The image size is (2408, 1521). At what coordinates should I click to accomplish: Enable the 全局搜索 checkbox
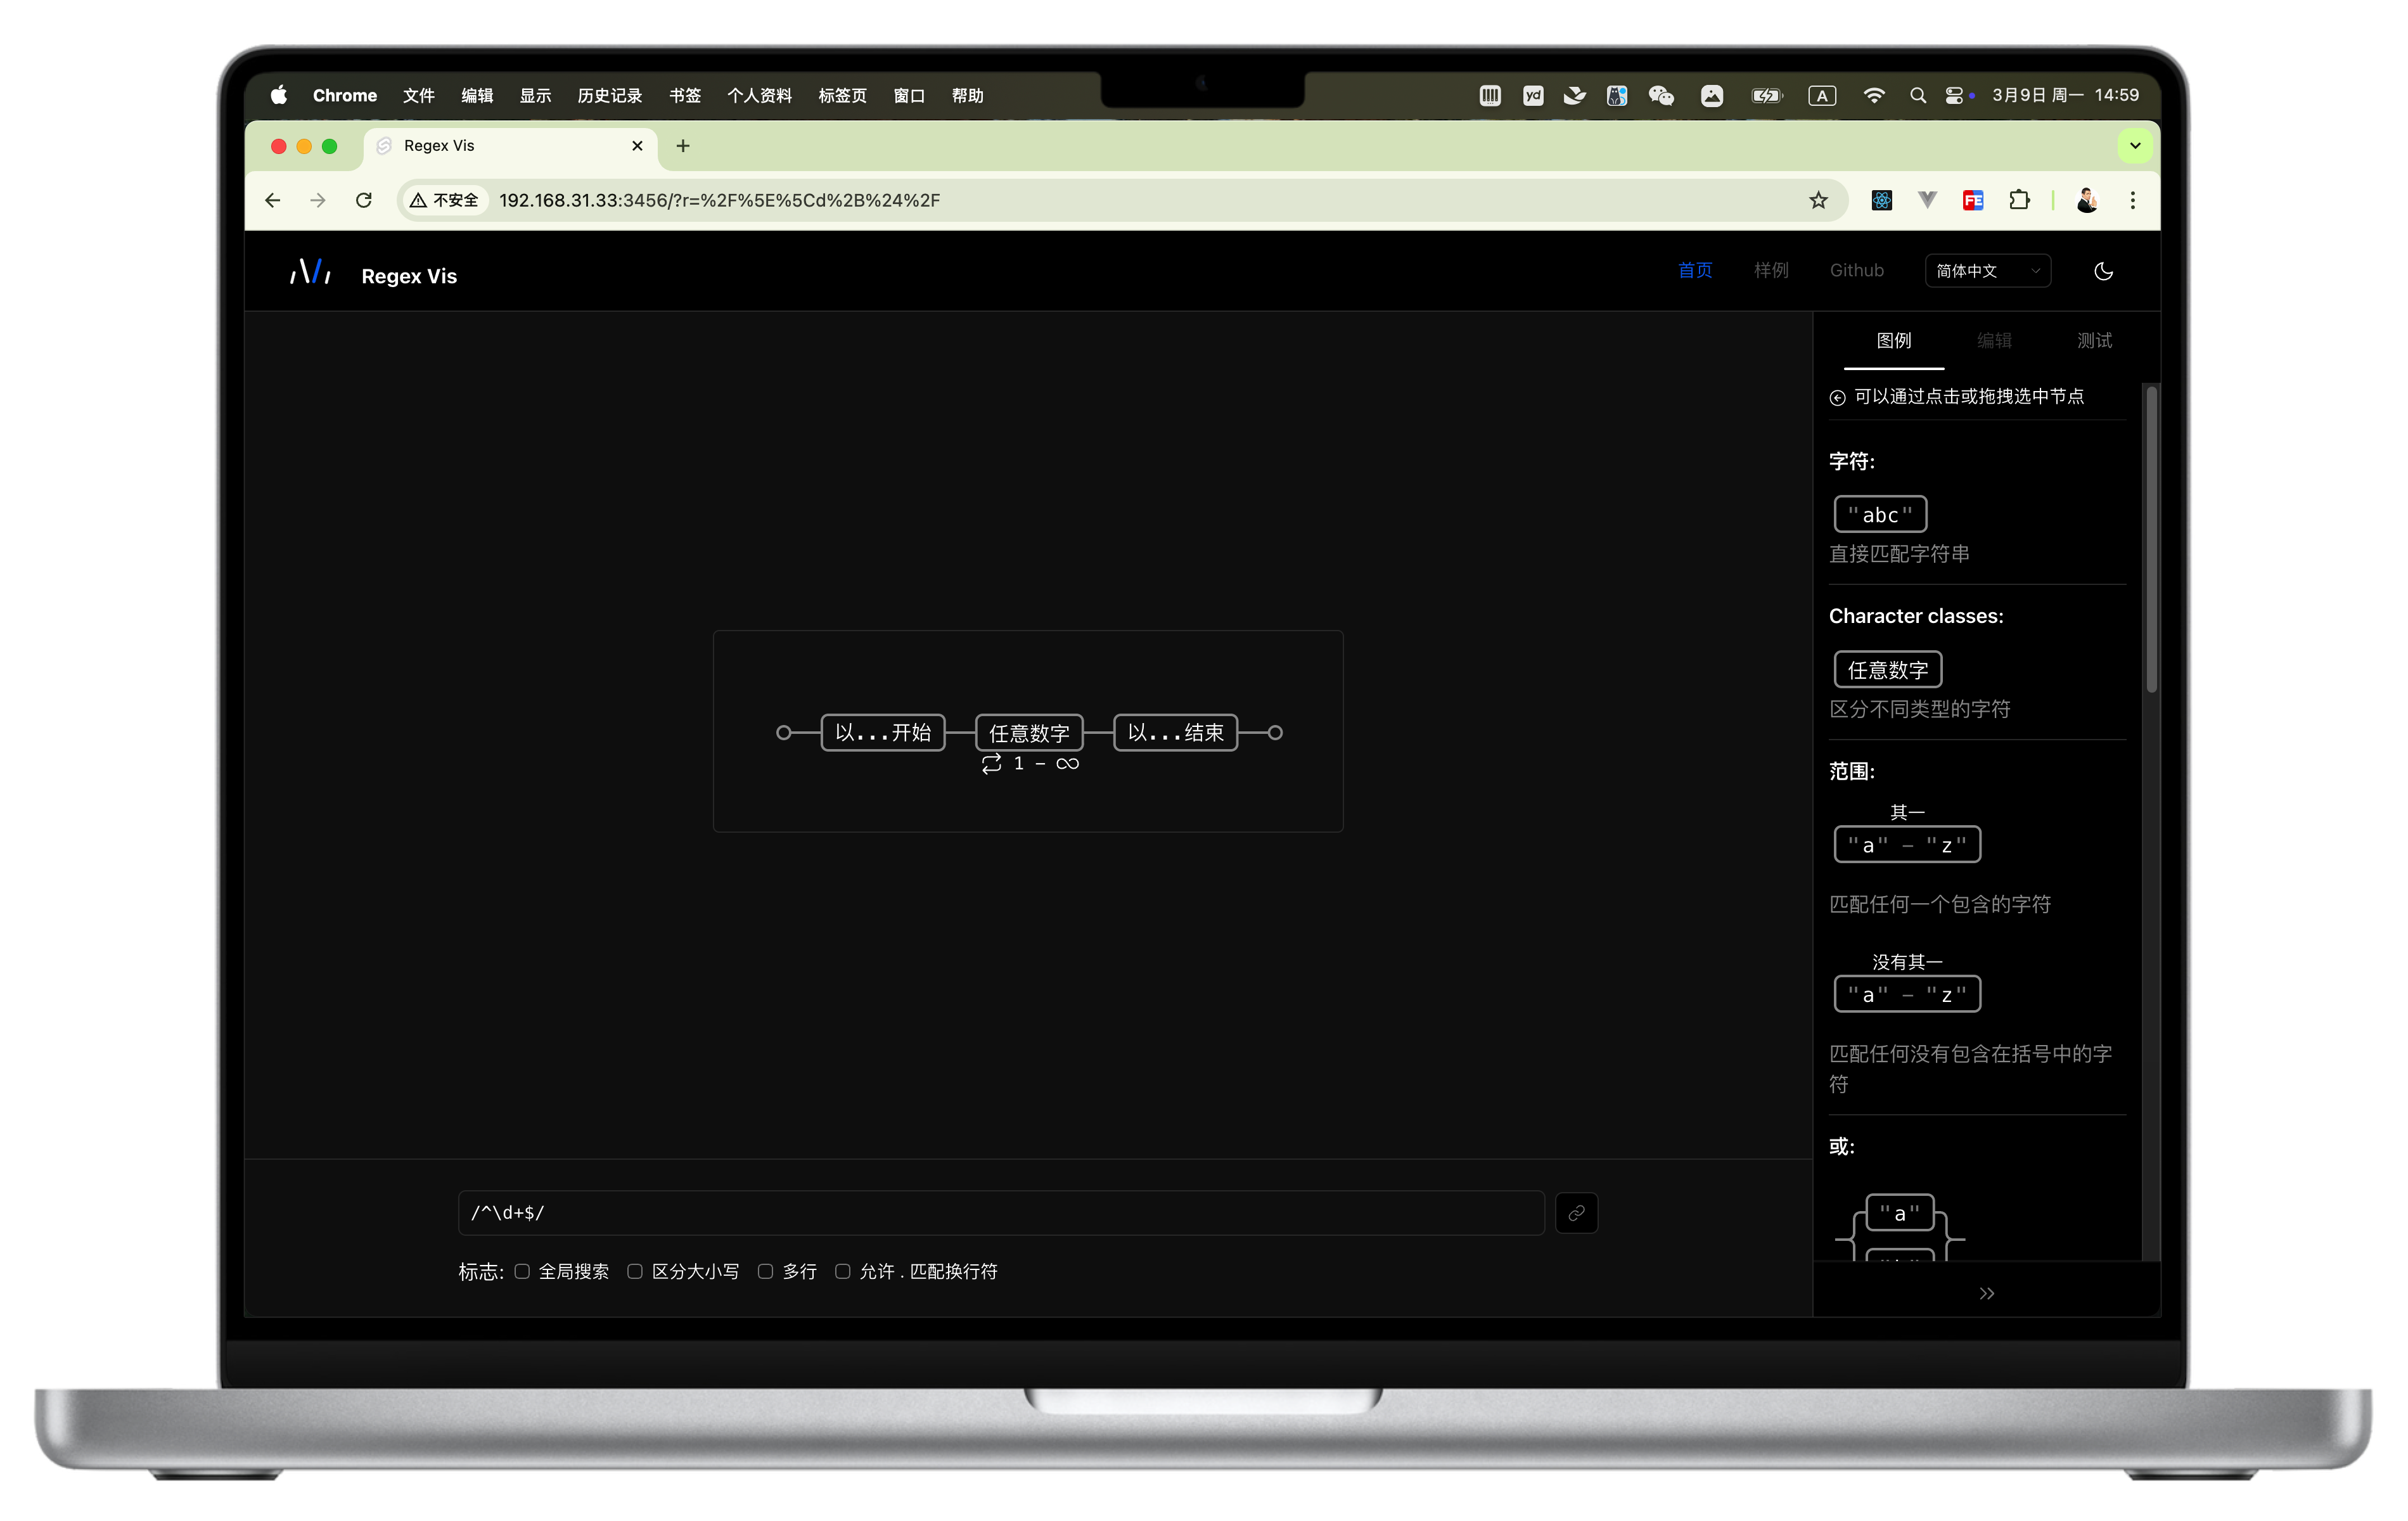pyautogui.click(x=522, y=1271)
